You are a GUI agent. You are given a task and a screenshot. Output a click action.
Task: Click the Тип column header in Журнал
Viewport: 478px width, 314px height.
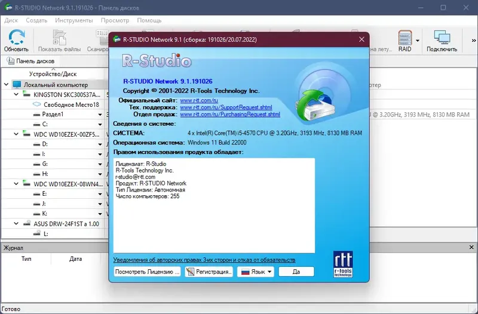pyautogui.click(x=26, y=258)
